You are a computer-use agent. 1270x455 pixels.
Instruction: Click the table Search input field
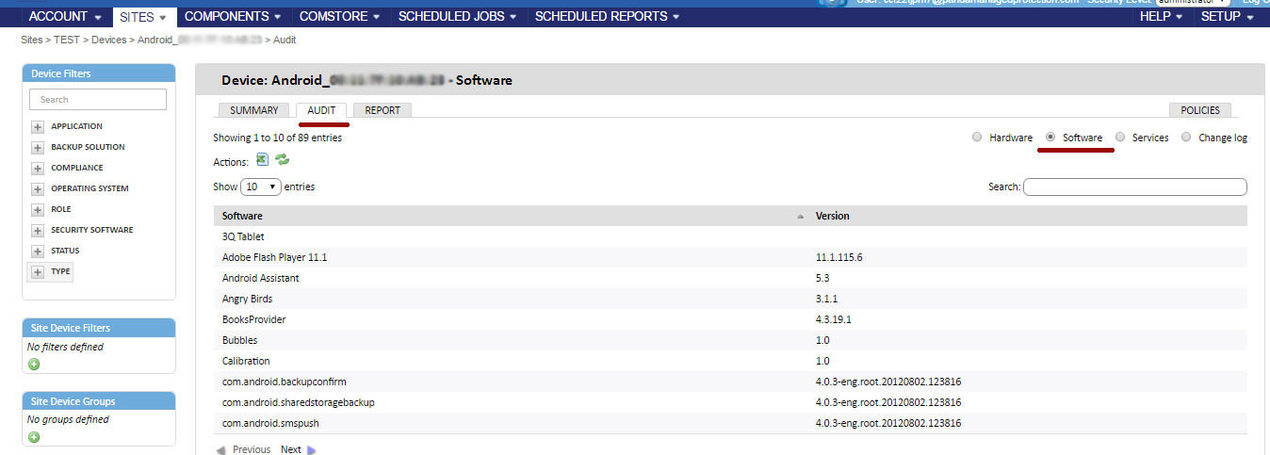pos(1135,187)
